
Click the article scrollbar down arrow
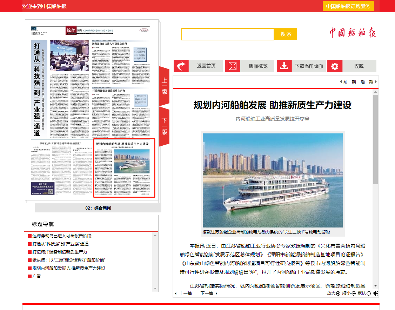(375, 285)
